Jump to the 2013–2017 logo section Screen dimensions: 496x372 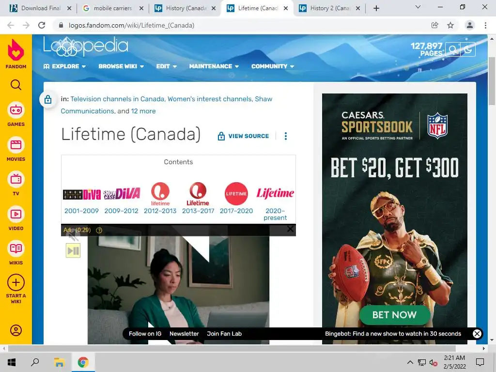(x=198, y=211)
